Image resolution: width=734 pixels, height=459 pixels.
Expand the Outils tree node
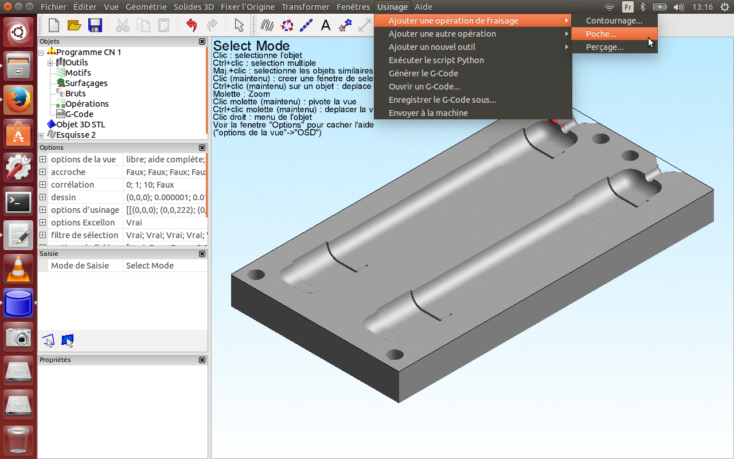[x=50, y=63]
